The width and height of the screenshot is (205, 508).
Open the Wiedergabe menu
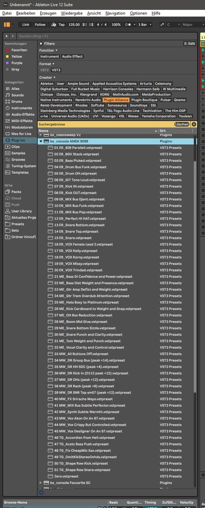71,13
